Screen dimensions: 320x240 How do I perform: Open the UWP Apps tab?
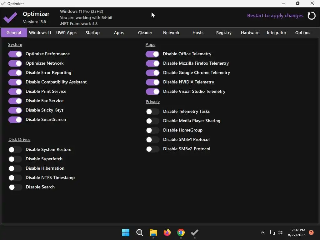[66, 32]
